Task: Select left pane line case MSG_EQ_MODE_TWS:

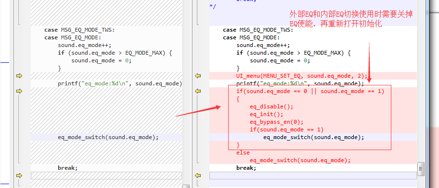Action: [79, 30]
